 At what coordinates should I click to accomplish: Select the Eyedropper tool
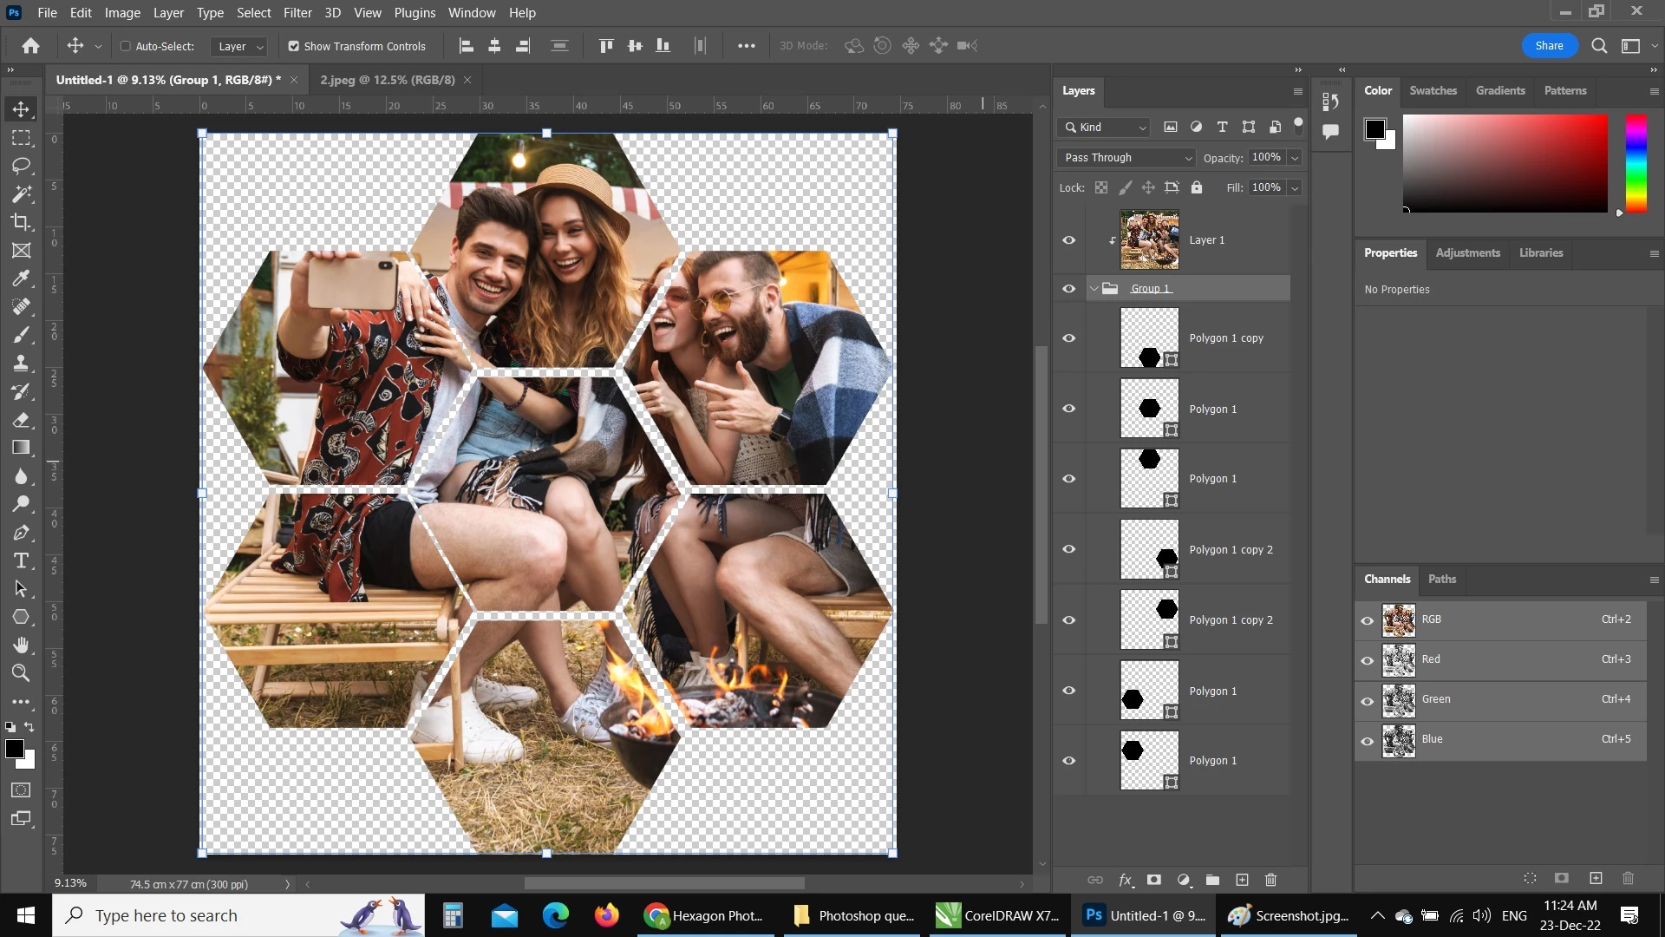tap(21, 278)
